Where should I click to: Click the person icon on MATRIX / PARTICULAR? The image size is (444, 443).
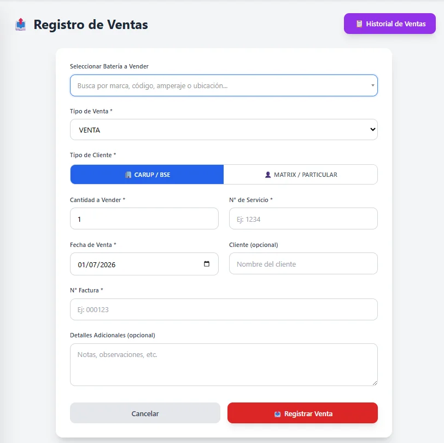(267, 175)
